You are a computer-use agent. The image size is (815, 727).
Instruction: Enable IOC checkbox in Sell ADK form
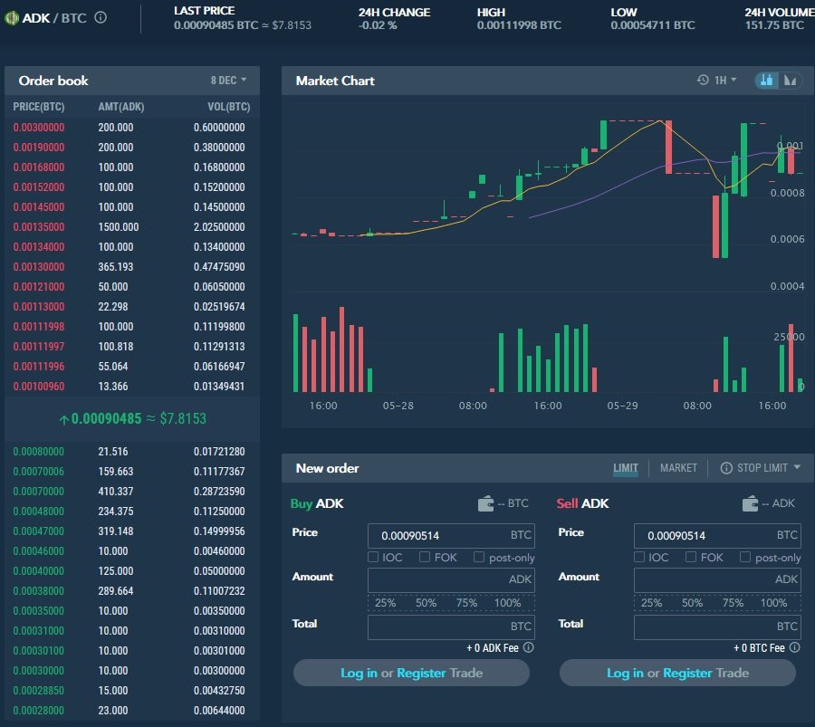(639, 557)
